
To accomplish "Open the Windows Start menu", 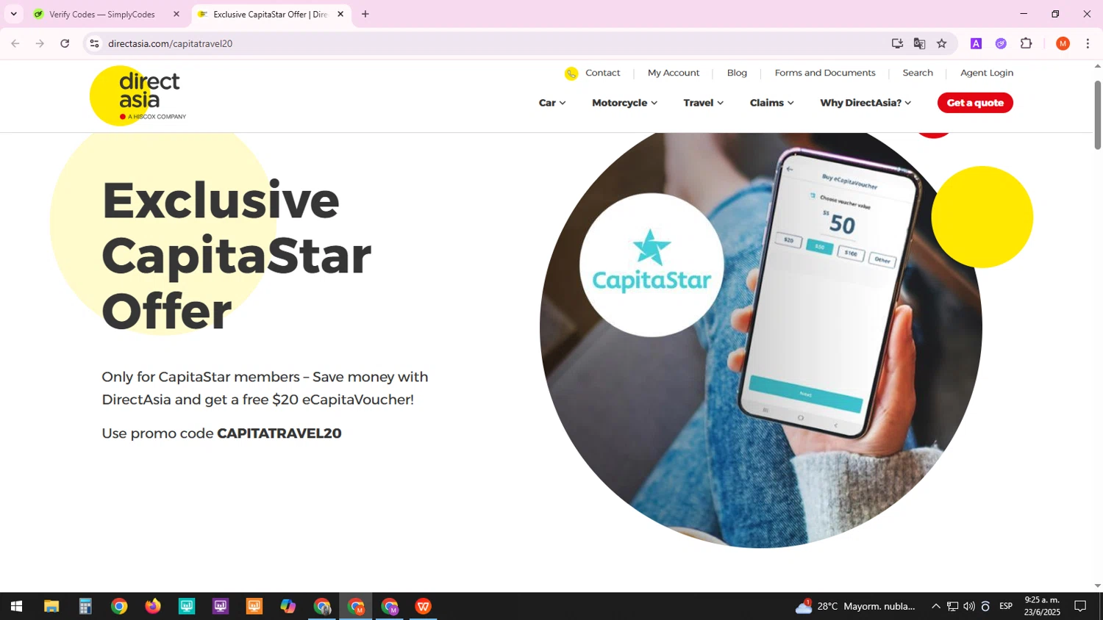I will tap(16, 606).
